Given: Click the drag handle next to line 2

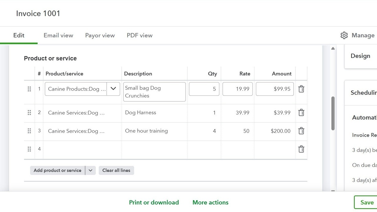Looking at the screenshot, I should pos(29,112).
